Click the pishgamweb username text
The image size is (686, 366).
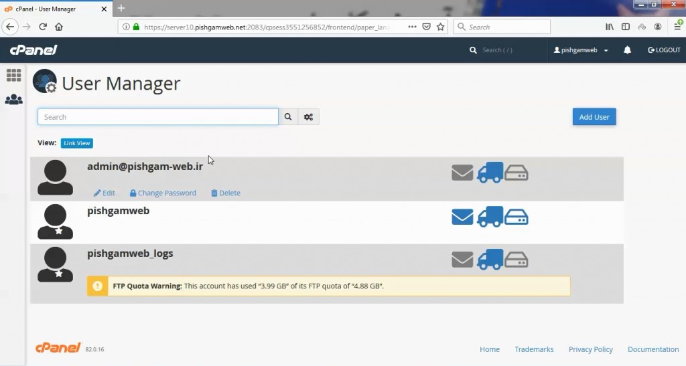point(118,211)
